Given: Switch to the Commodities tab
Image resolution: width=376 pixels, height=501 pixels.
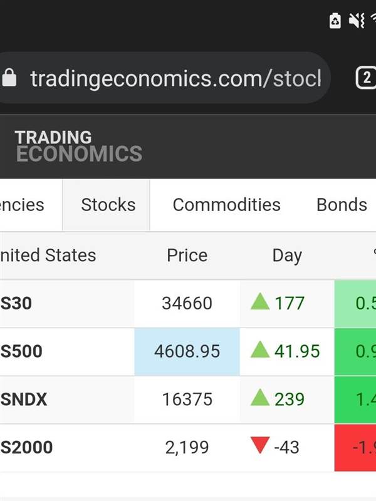Looking at the screenshot, I should (226, 205).
